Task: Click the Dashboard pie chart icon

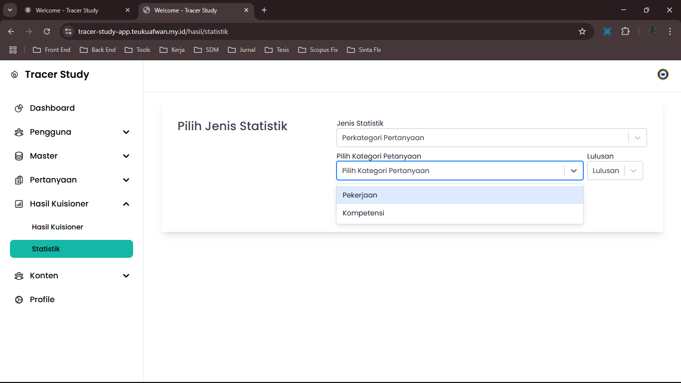Action: pos(19,108)
